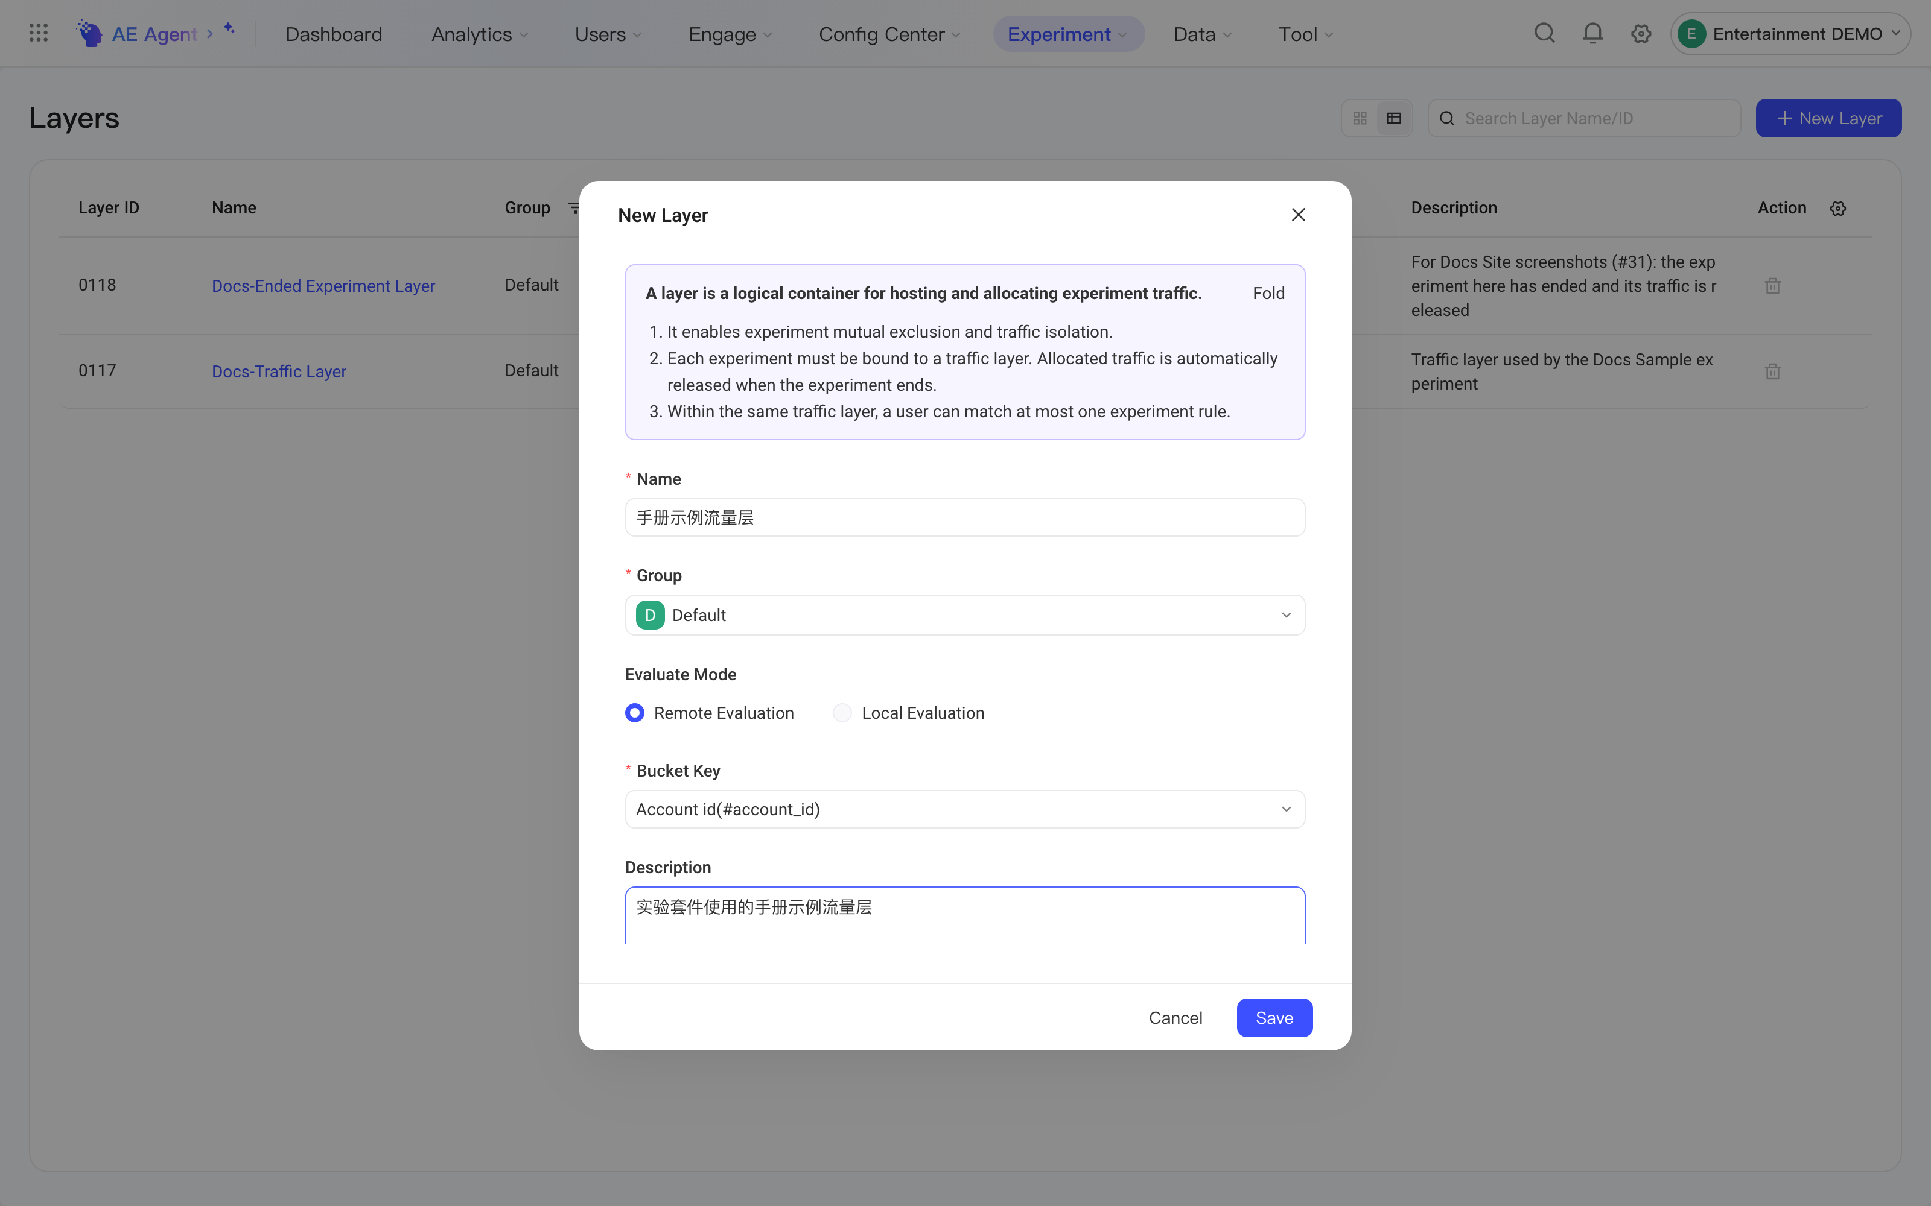Viewport: 1931px width, 1206px height.
Task: Click the layer Name input field
Action: [x=965, y=517]
